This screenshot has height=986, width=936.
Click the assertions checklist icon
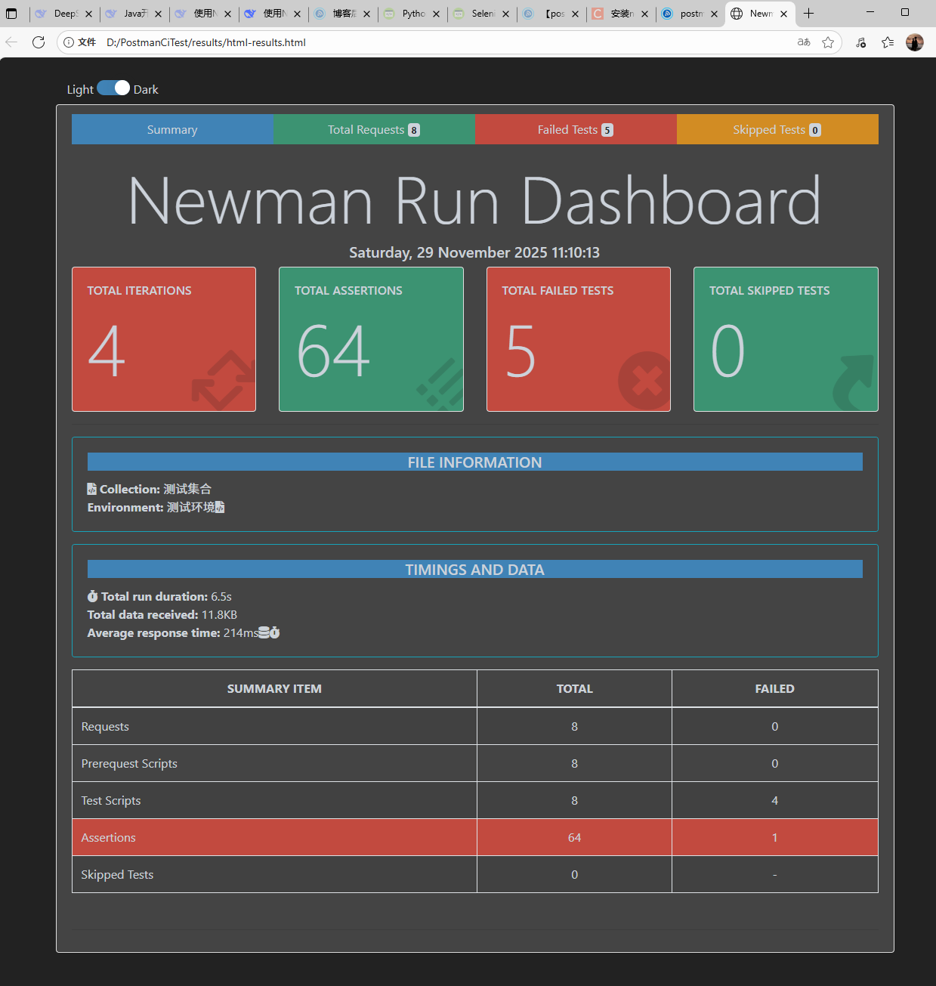440,385
